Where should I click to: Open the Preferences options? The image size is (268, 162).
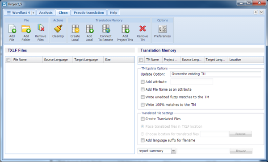point(163,29)
